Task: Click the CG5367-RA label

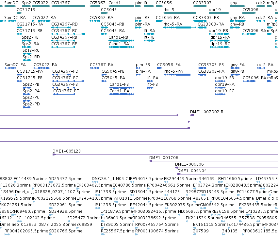Action: point(101,18)
